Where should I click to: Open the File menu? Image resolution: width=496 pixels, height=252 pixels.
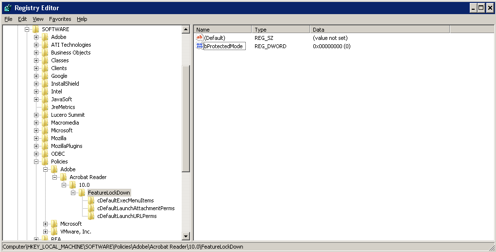8,19
